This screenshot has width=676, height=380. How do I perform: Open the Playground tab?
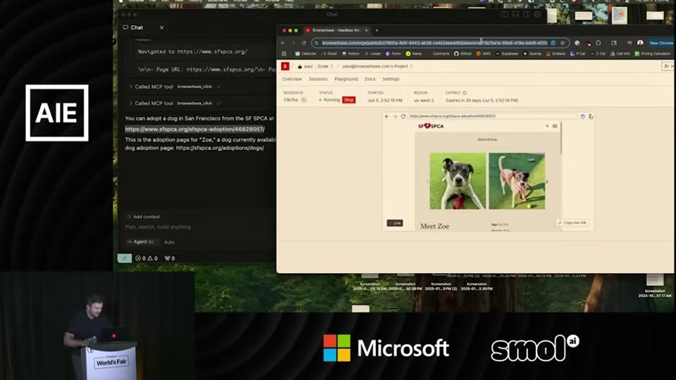coord(346,80)
